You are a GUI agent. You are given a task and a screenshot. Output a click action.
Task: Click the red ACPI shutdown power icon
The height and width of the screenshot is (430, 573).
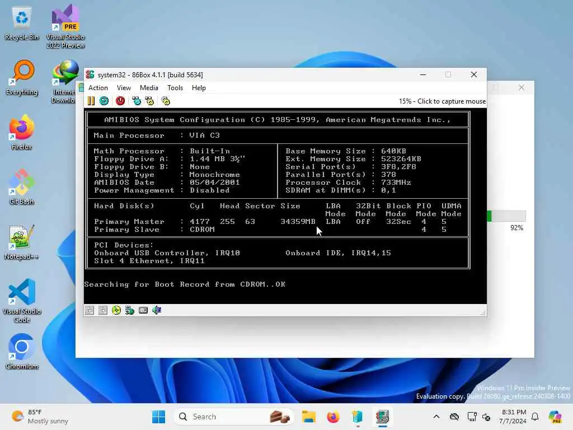(x=120, y=101)
